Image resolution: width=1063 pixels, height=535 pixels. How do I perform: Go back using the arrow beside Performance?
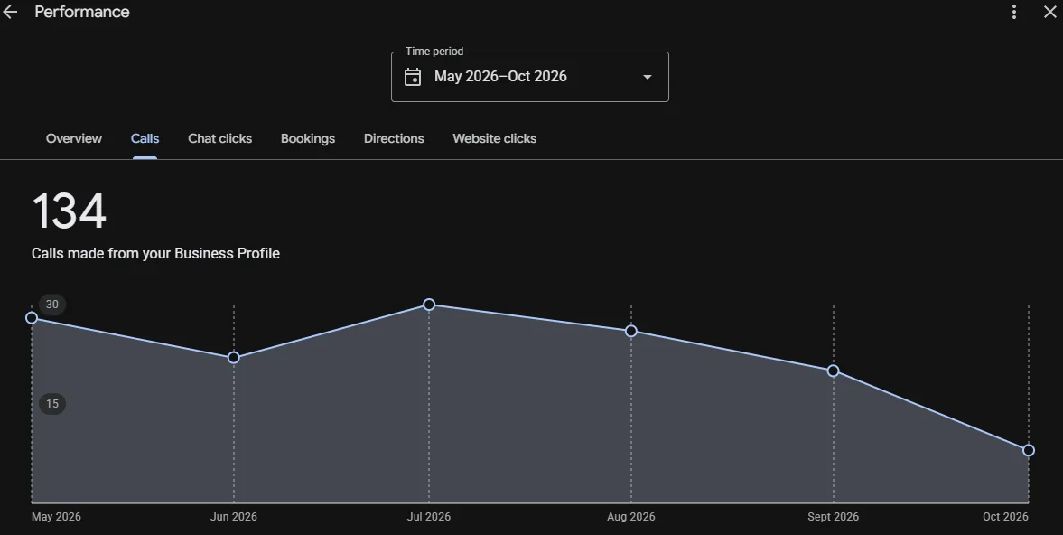[10, 13]
